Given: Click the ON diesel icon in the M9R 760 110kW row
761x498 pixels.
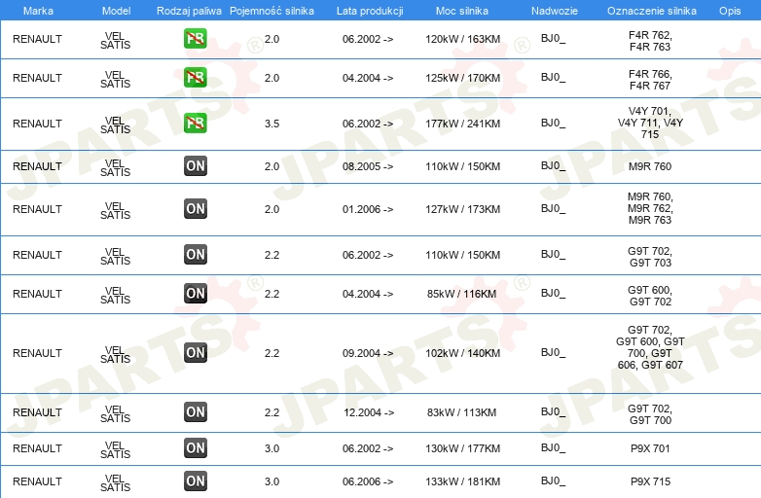Looking at the screenshot, I should click(196, 166).
